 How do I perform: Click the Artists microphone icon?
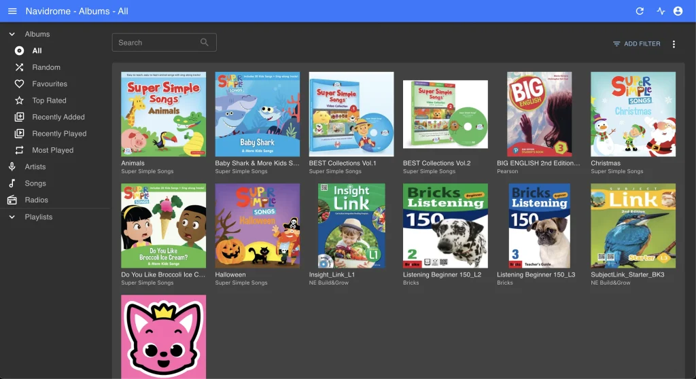(x=12, y=167)
